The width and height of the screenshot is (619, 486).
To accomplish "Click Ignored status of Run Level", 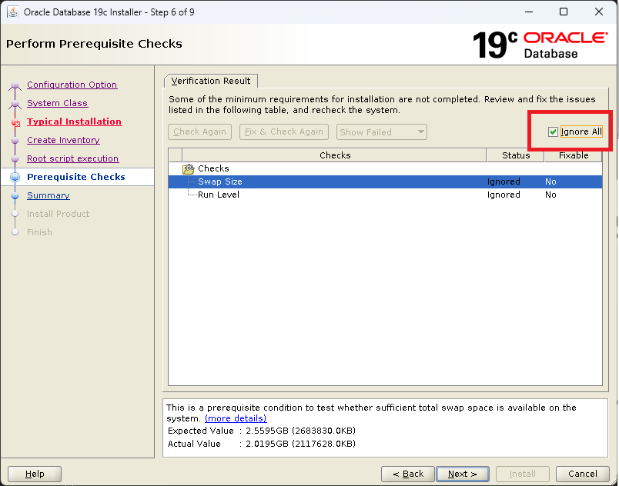I will (x=504, y=195).
